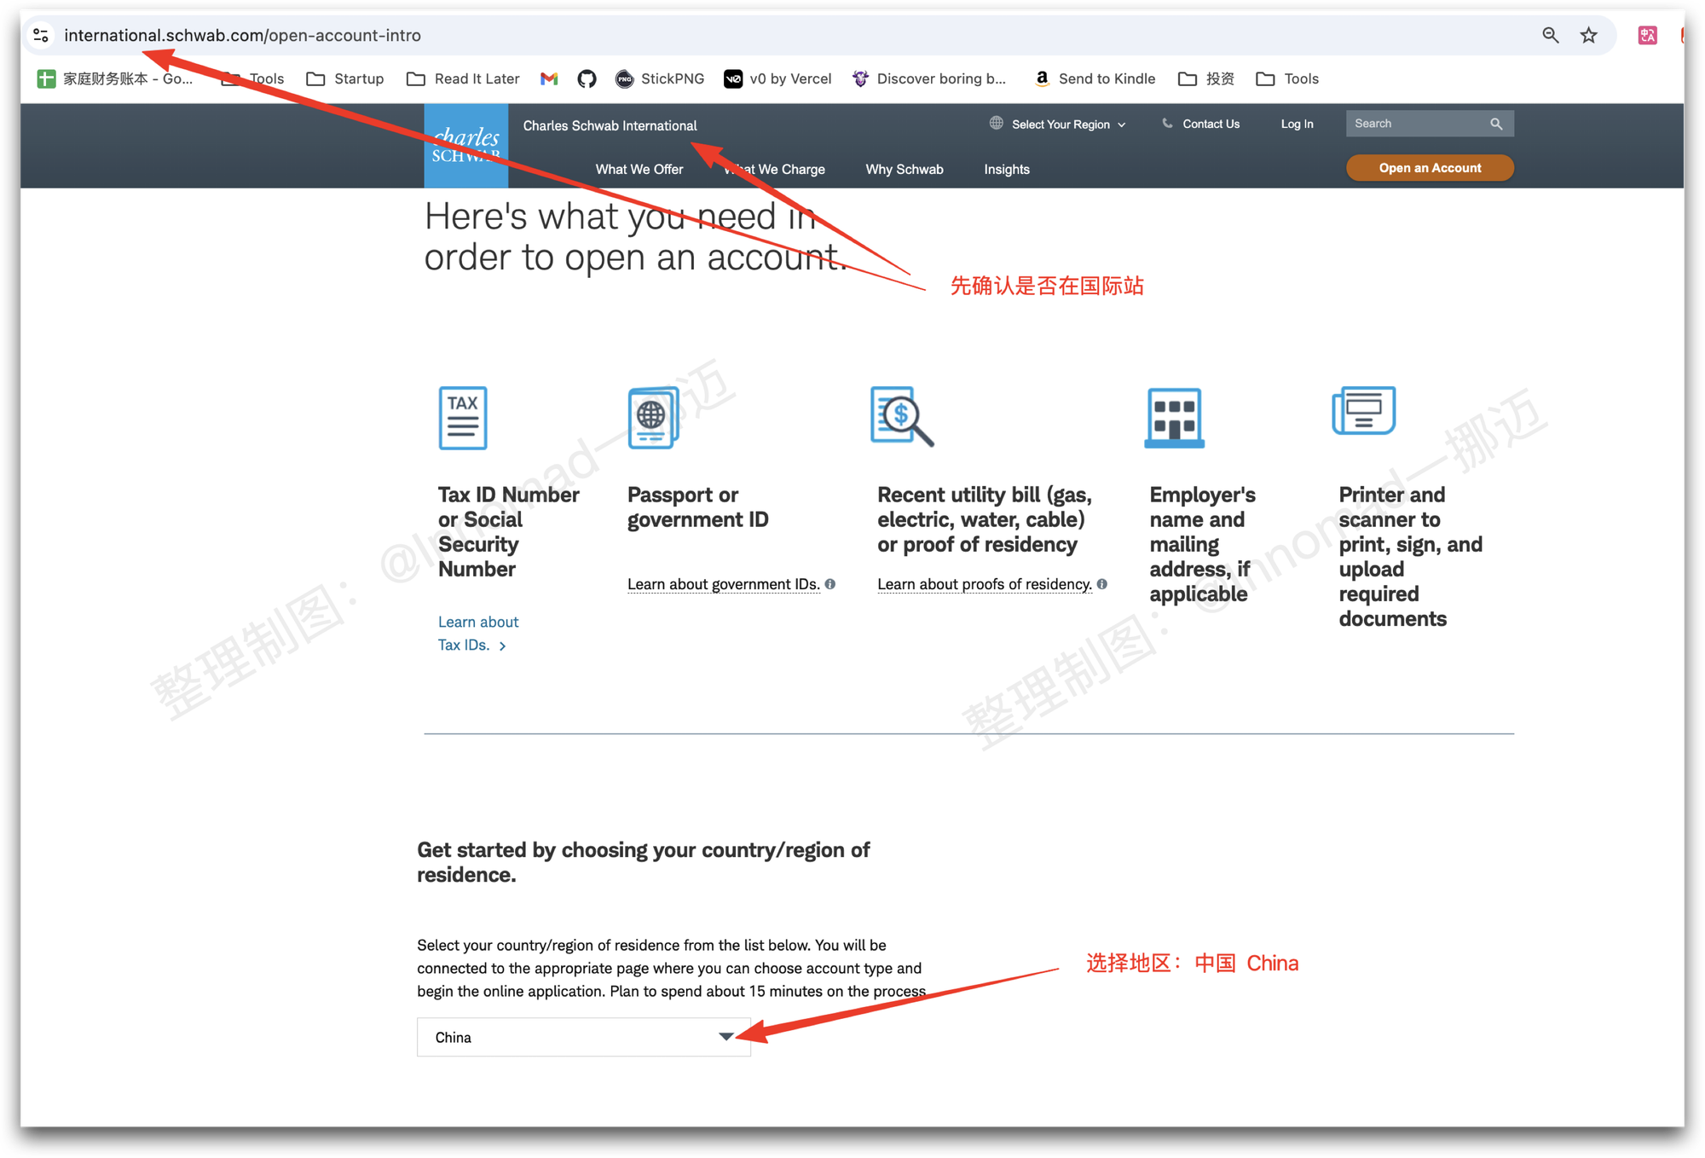Open the 家庭财务账本 Google Sheets bookmark

(x=115, y=78)
